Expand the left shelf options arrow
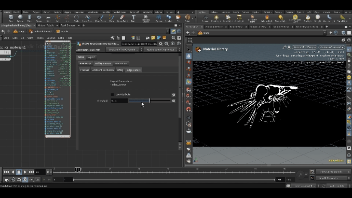Image resolution: width=352 pixels, height=198 pixels. (x=193, y=12)
